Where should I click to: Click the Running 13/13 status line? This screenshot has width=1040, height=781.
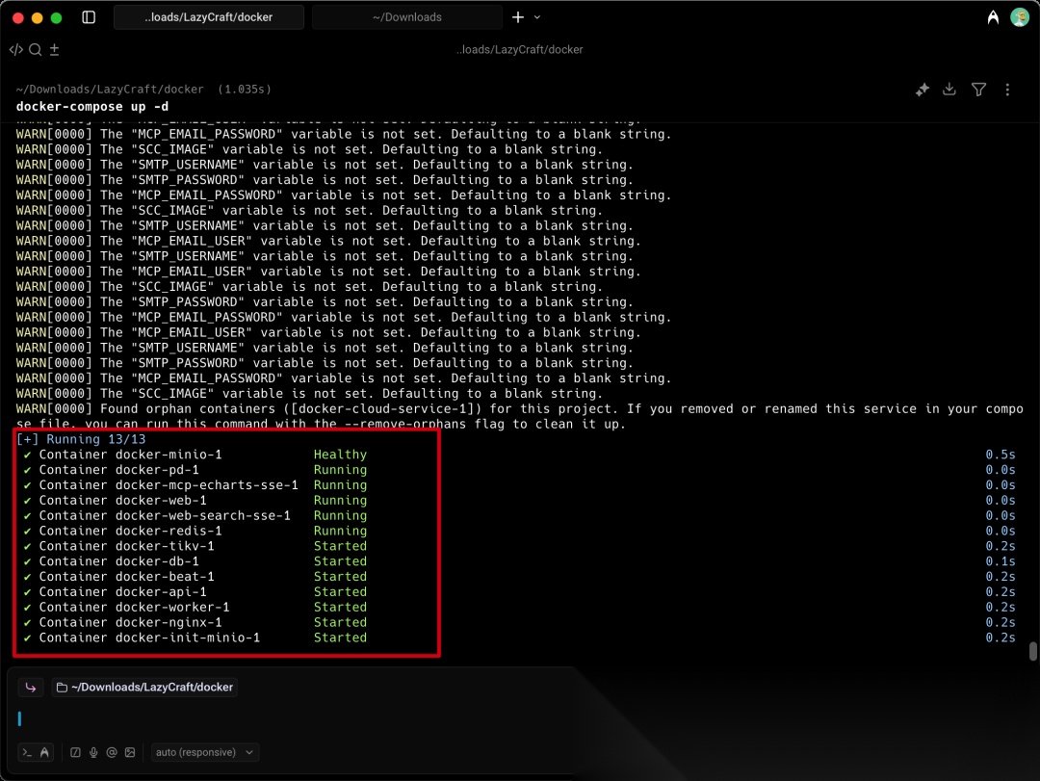(81, 439)
